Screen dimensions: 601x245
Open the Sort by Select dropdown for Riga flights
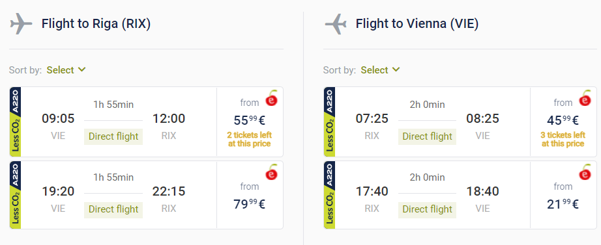pos(66,70)
